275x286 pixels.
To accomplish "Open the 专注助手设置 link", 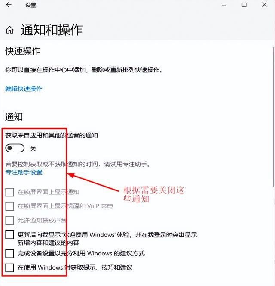I will (24, 172).
